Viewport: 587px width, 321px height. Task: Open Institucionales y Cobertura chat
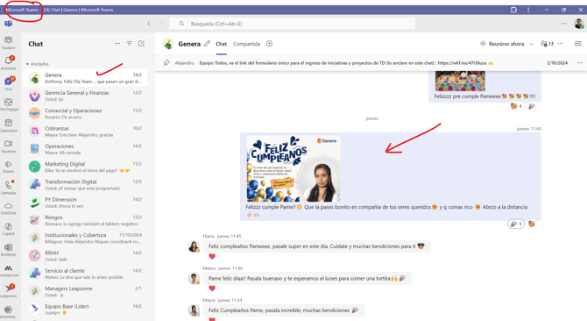tap(85, 238)
